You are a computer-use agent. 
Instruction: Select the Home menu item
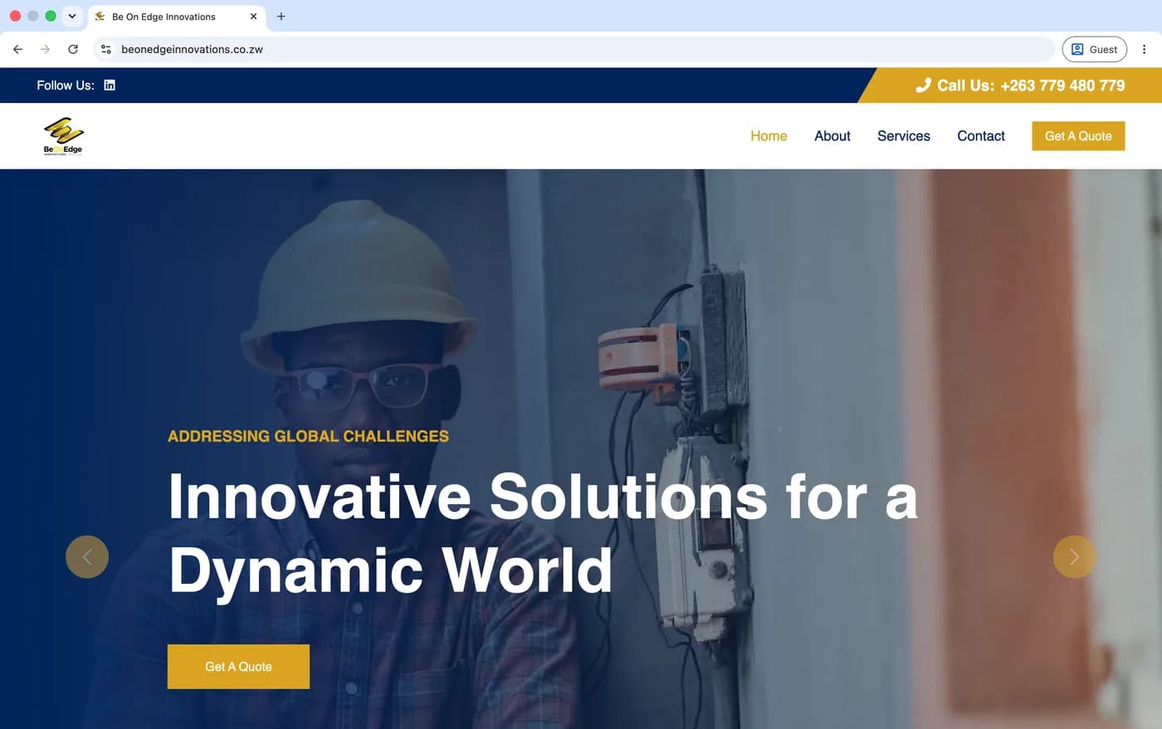(769, 136)
